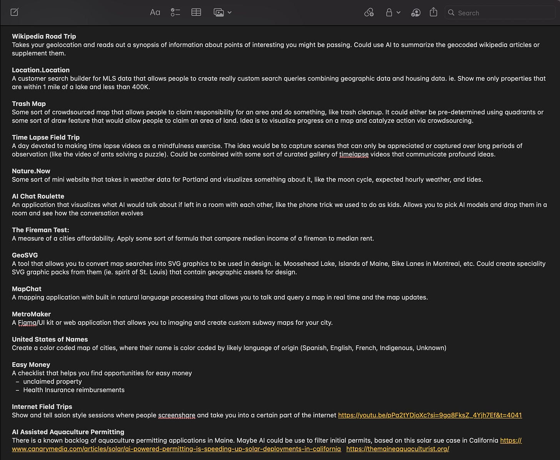Click the underlined word "Figma"

coord(27,323)
